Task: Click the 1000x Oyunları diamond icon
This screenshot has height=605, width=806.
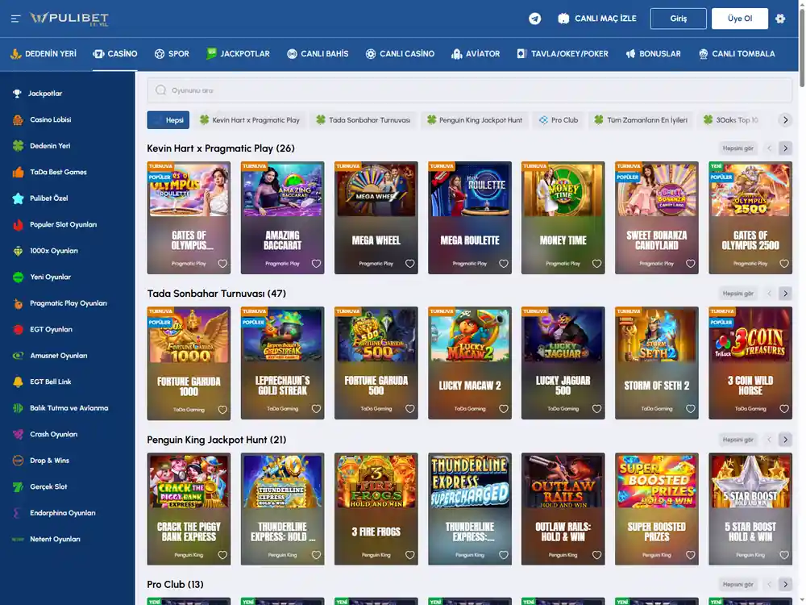Action: 18,251
